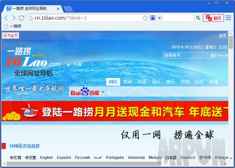Choose the 中文简 language site
Image resolution: width=235 pixels, height=168 pixels.
click(15, 157)
